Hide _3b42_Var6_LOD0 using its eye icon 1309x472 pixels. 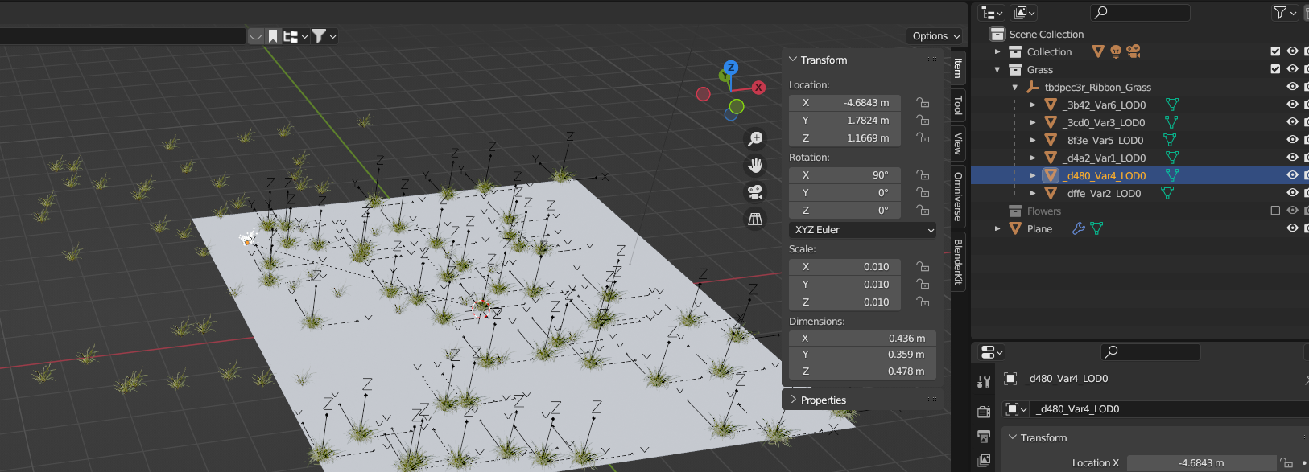click(1292, 105)
